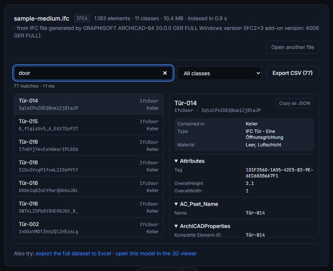Screen dimensions: 333x271
Task: Click the search box containing 'door'
Action: [93, 73]
